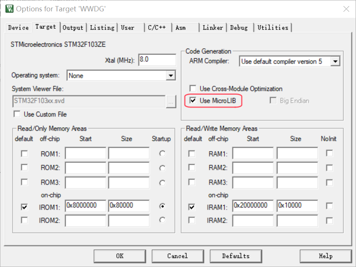Check the RAM3 default checkbox
The width and height of the screenshot is (356, 267).
coord(192,182)
